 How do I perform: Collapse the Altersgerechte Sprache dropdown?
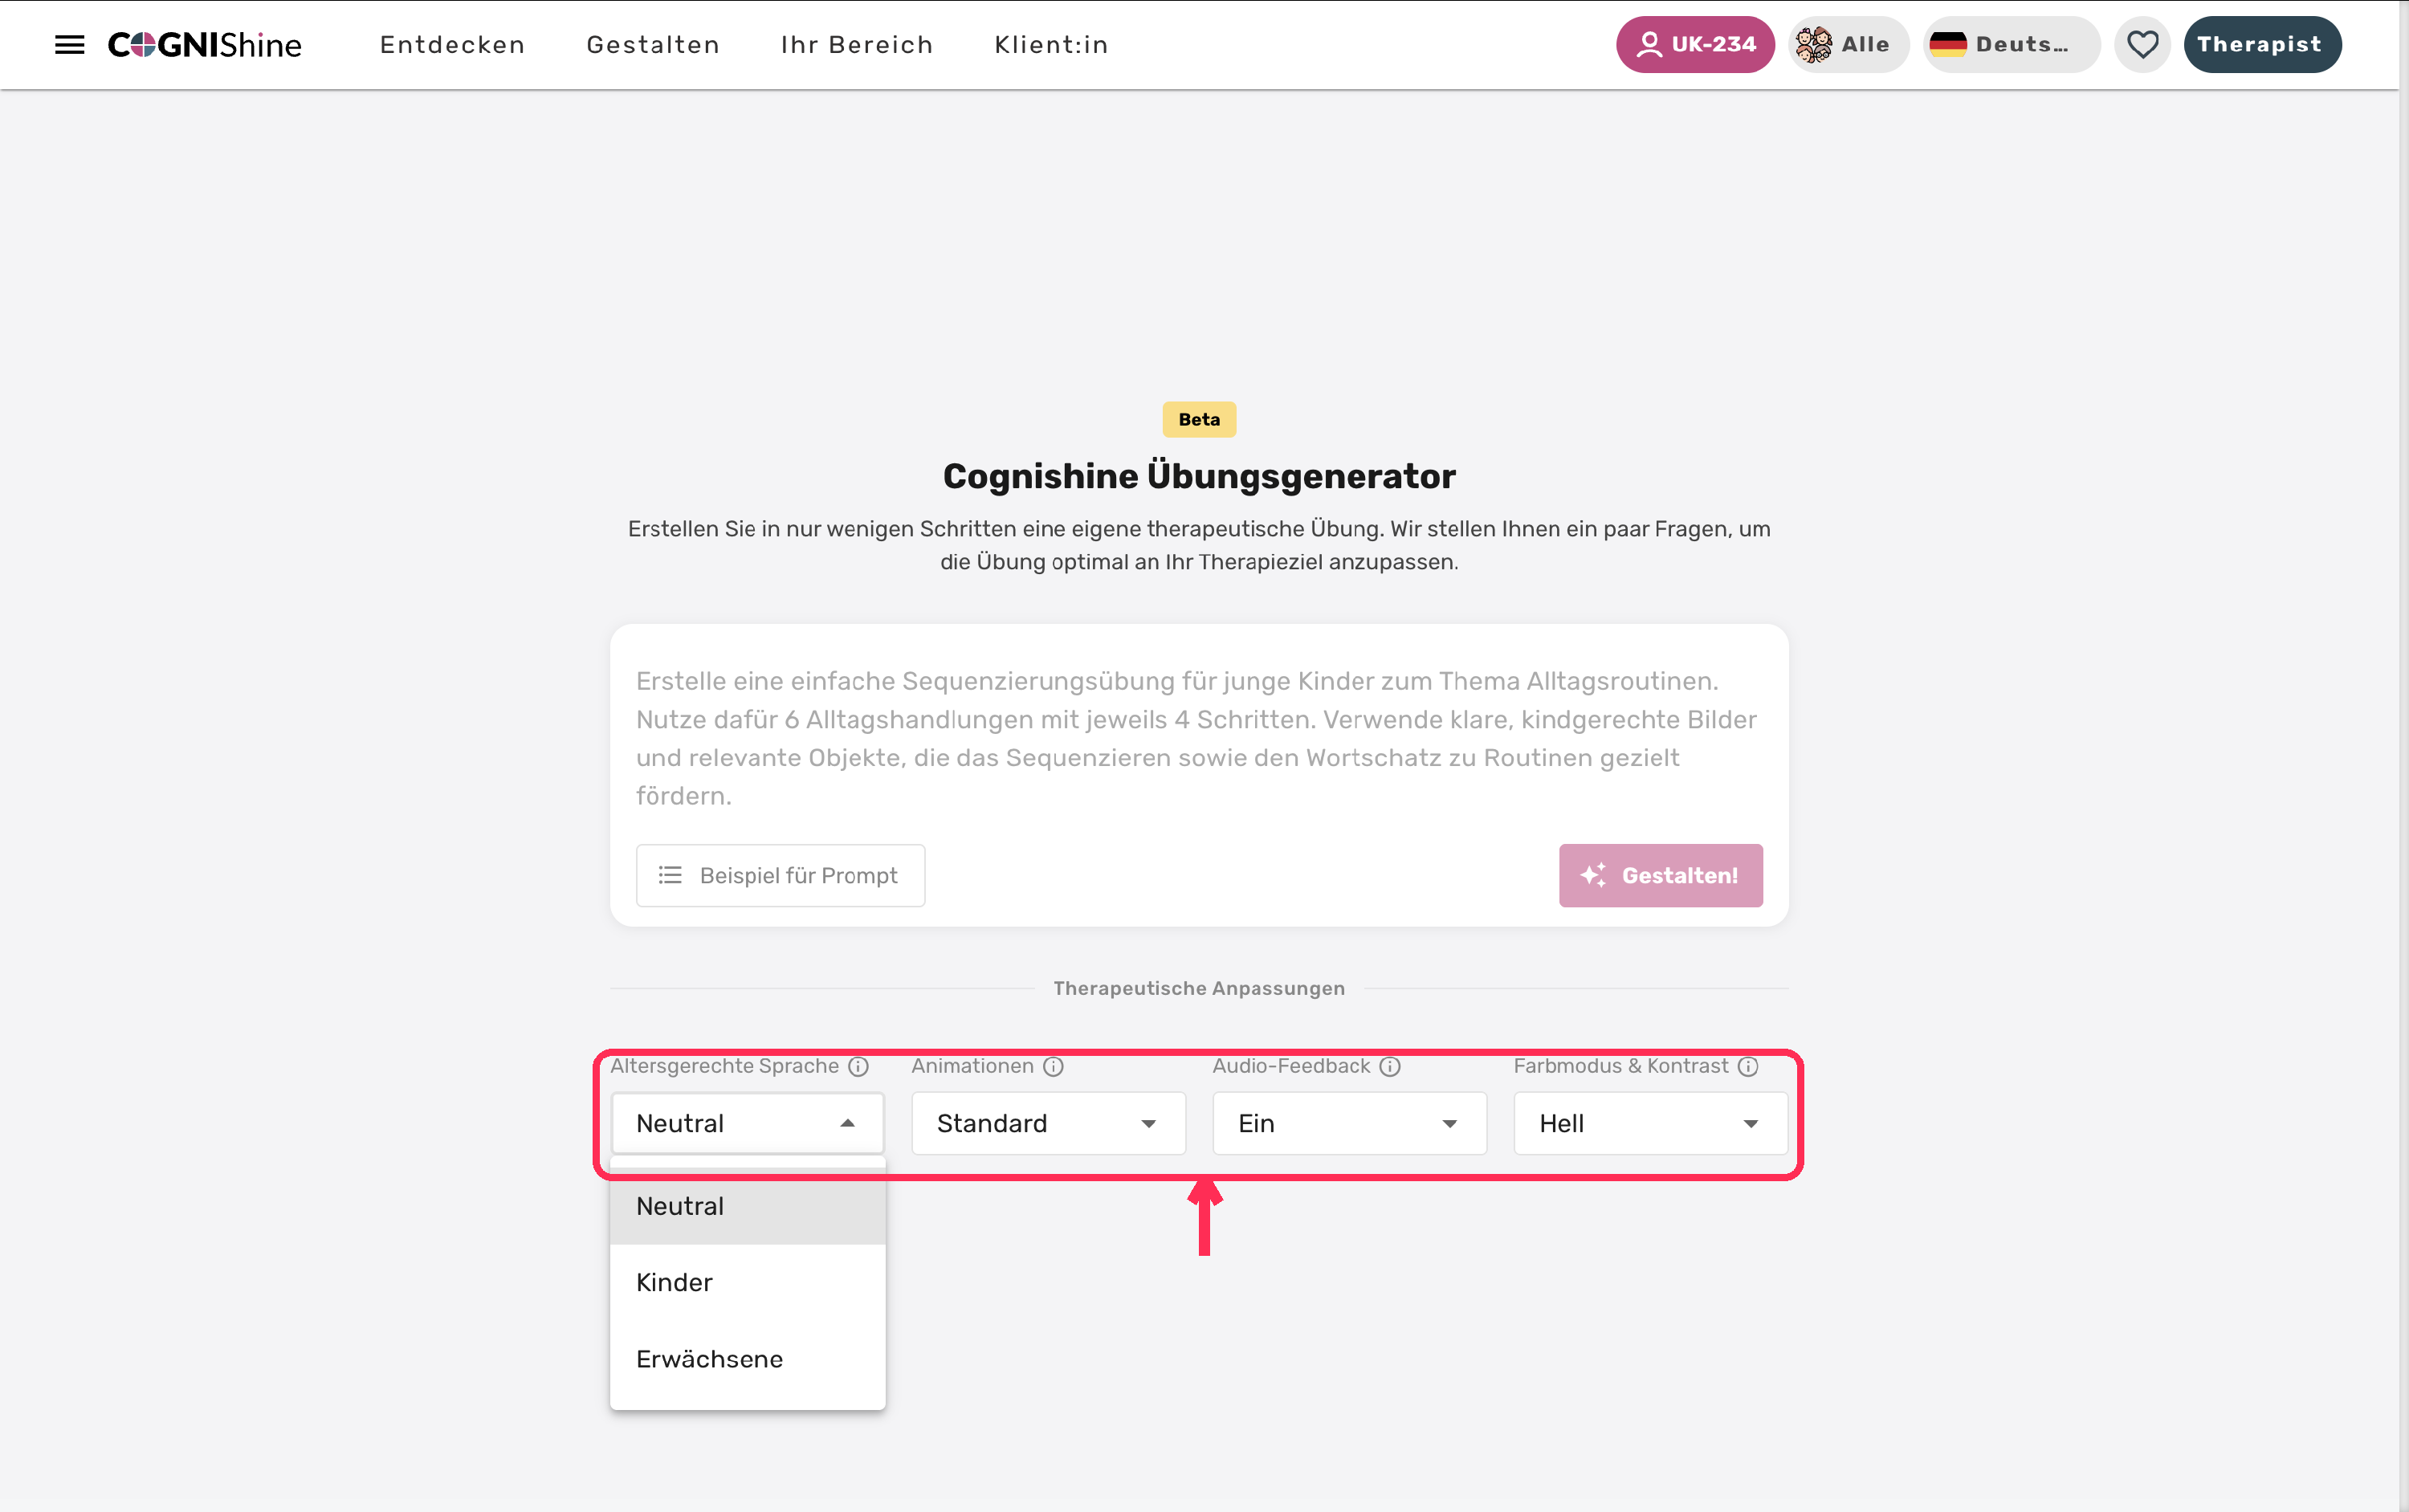tap(747, 1123)
